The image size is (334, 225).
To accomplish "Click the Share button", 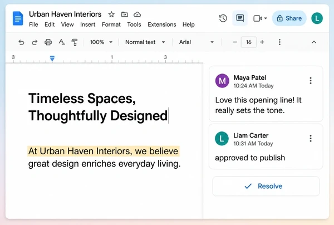I will (x=289, y=18).
